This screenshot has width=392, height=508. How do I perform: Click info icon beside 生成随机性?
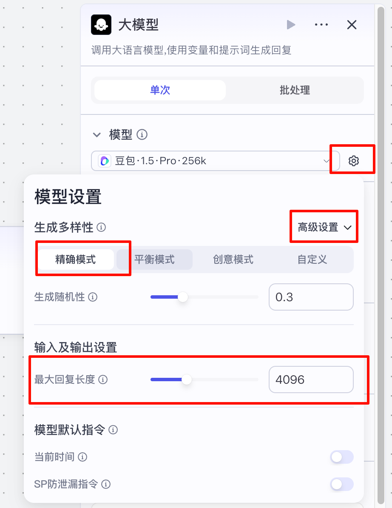pos(93,297)
